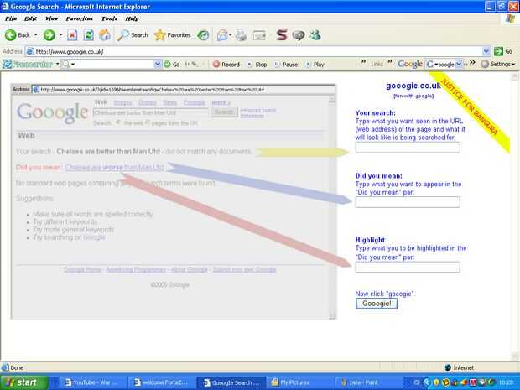Click the Edit page toolbar icon
The height and width of the screenshot is (390, 520).
click(x=259, y=35)
